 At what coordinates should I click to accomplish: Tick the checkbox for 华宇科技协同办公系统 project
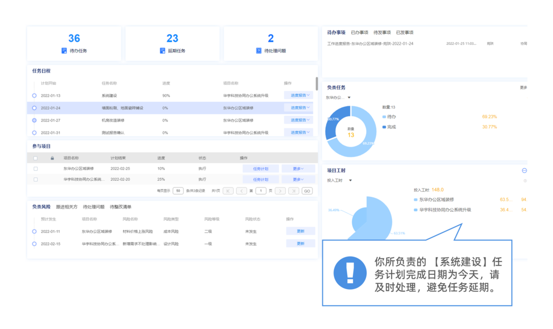pos(35,180)
